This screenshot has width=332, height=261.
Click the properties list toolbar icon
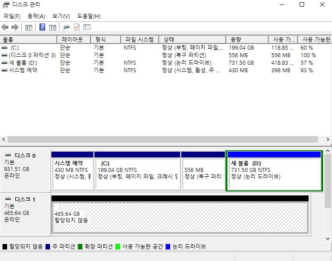click(x=87, y=27)
